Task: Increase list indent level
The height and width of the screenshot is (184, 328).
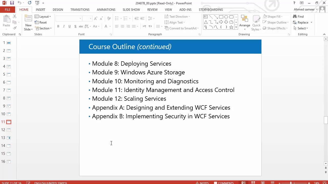Action: [142, 19]
